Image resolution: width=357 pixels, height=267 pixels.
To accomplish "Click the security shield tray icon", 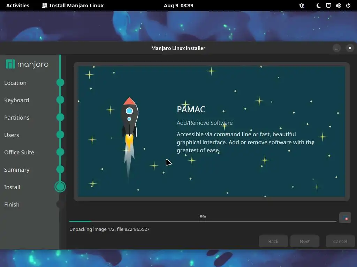I will [302, 6].
